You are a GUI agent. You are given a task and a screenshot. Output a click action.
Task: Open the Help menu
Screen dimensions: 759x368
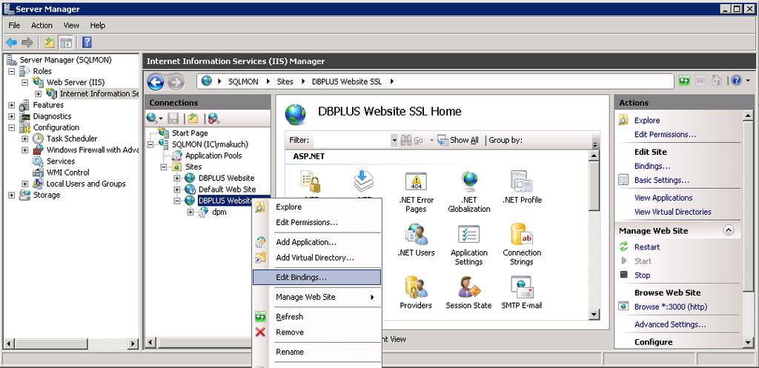pyautogui.click(x=97, y=25)
